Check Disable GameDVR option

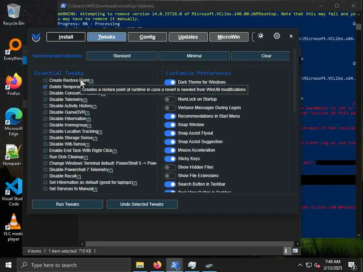45,112
